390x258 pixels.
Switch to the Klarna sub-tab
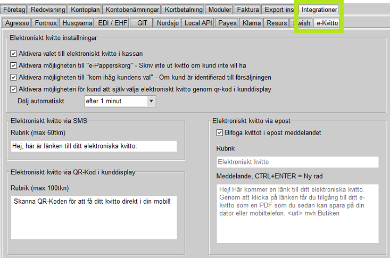click(251, 23)
